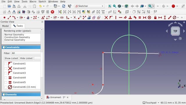The height and width of the screenshot is (105, 186).
Task: Click the red close sketch icon
Action: [52, 12]
